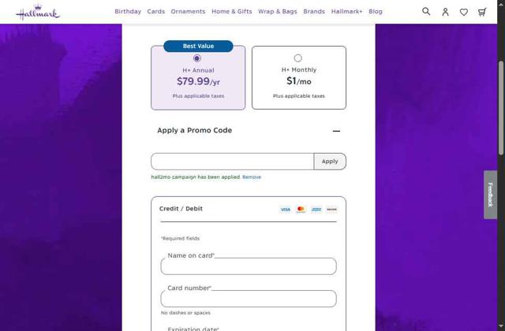Open the account profile icon

pos(445,12)
